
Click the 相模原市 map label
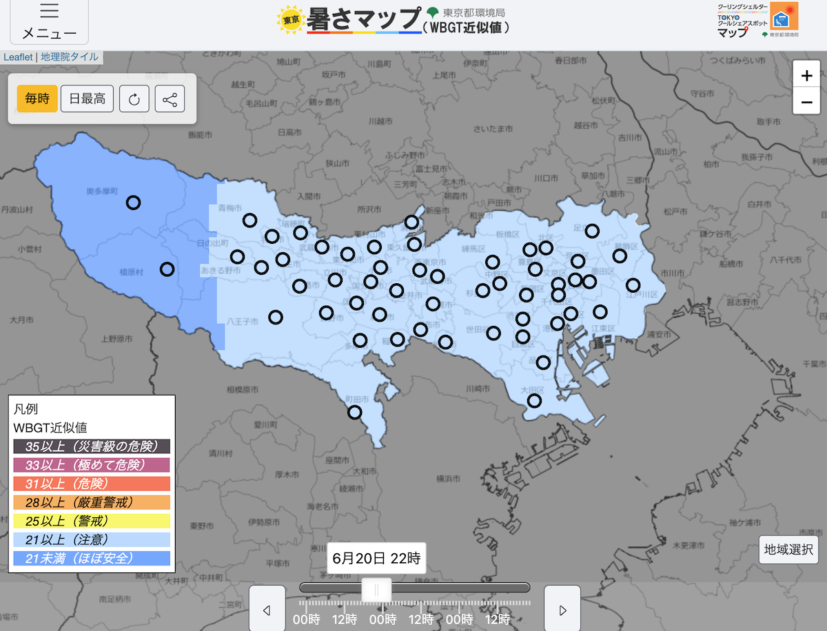[243, 389]
